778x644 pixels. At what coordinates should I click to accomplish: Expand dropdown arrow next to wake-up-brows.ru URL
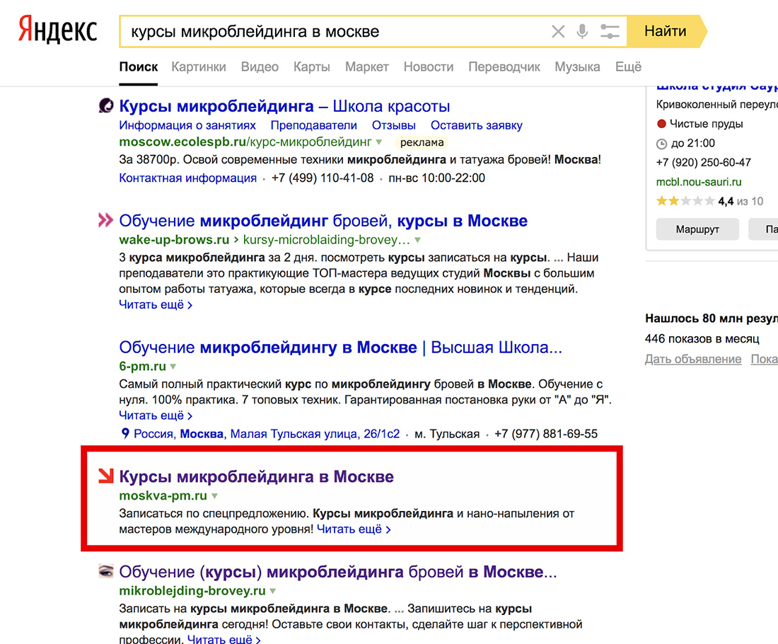coord(418,241)
